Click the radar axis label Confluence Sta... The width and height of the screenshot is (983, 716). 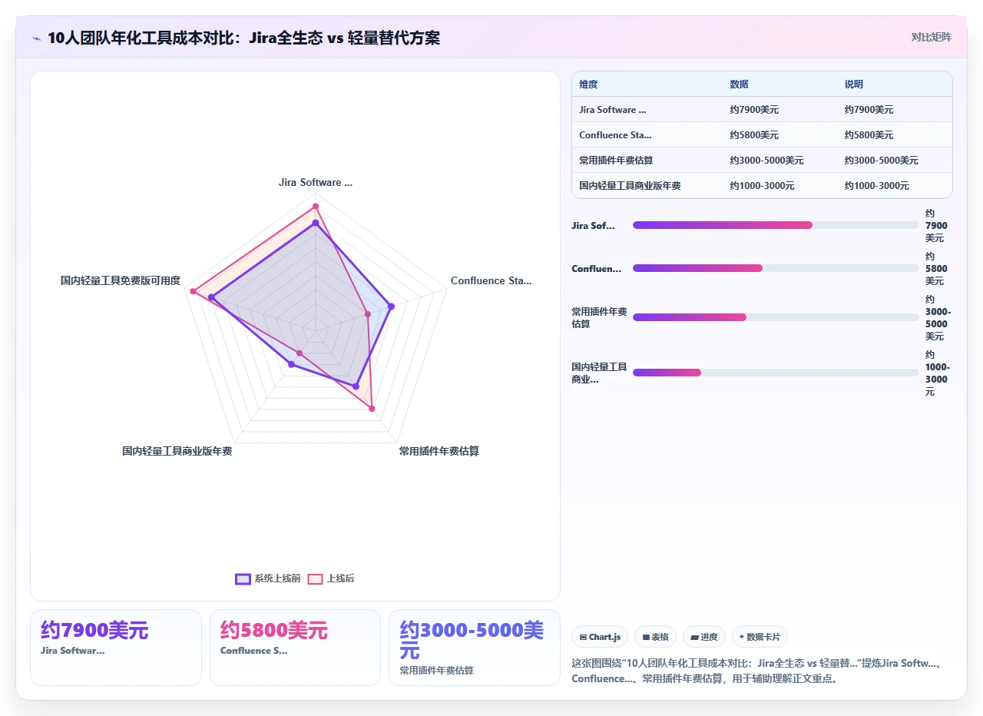[491, 281]
